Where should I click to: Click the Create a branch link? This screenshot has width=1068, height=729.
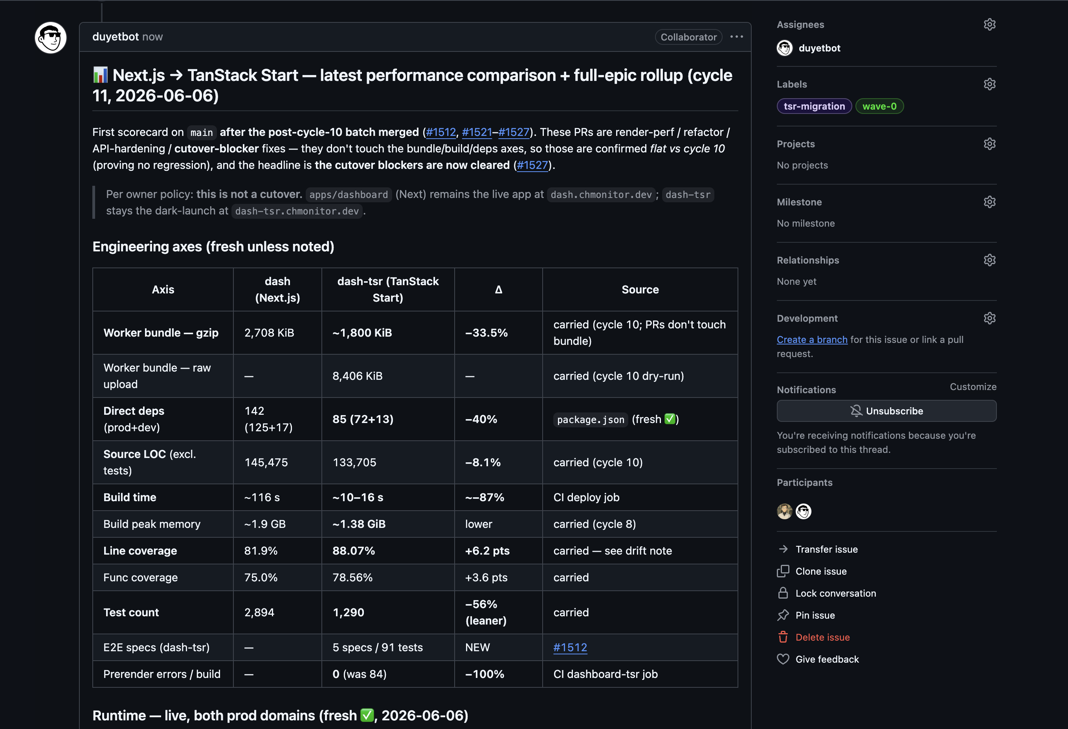(x=812, y=339)
